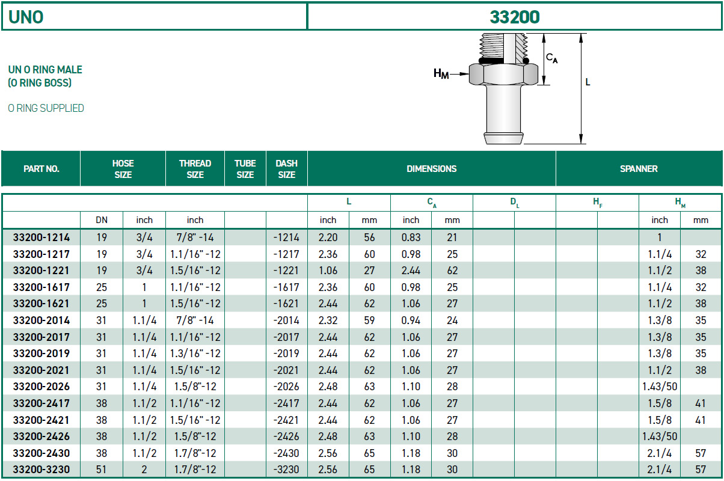Click dash size -1214 cell

pos(286,237)
